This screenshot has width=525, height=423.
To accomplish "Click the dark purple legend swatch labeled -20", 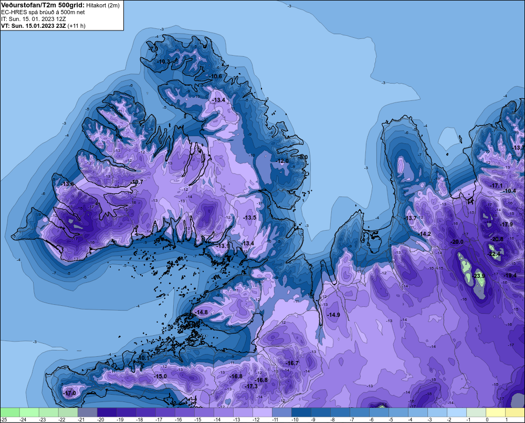I will click(107, 412).
